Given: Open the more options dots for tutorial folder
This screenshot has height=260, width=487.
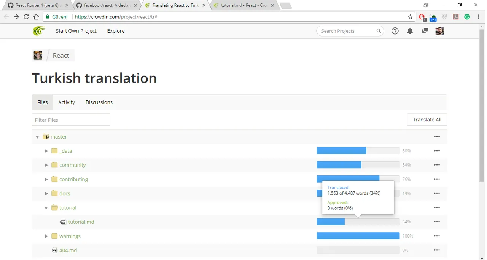Looking at the screenshot, I should pyautogui.click(x=437, y=207).
